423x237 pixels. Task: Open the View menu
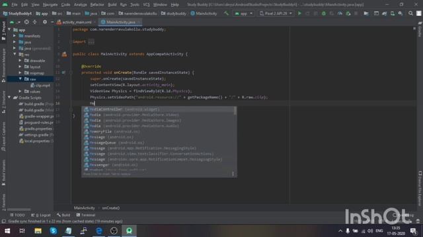[x=35, y=5]
